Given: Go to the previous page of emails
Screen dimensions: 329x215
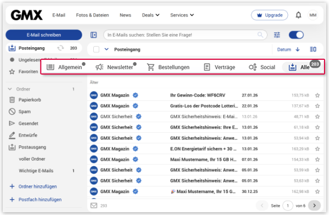Looking at the screenshot, I should tap(262, 206).
